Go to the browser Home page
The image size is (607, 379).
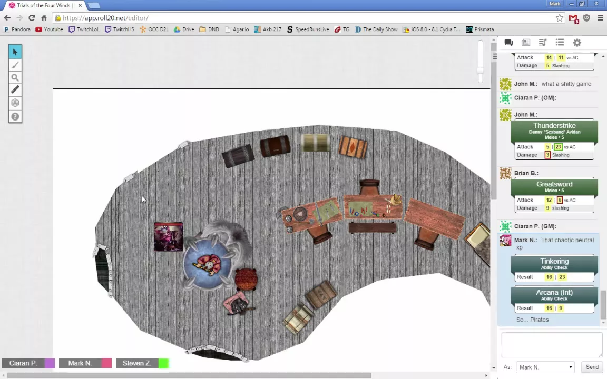coord(44,18)
